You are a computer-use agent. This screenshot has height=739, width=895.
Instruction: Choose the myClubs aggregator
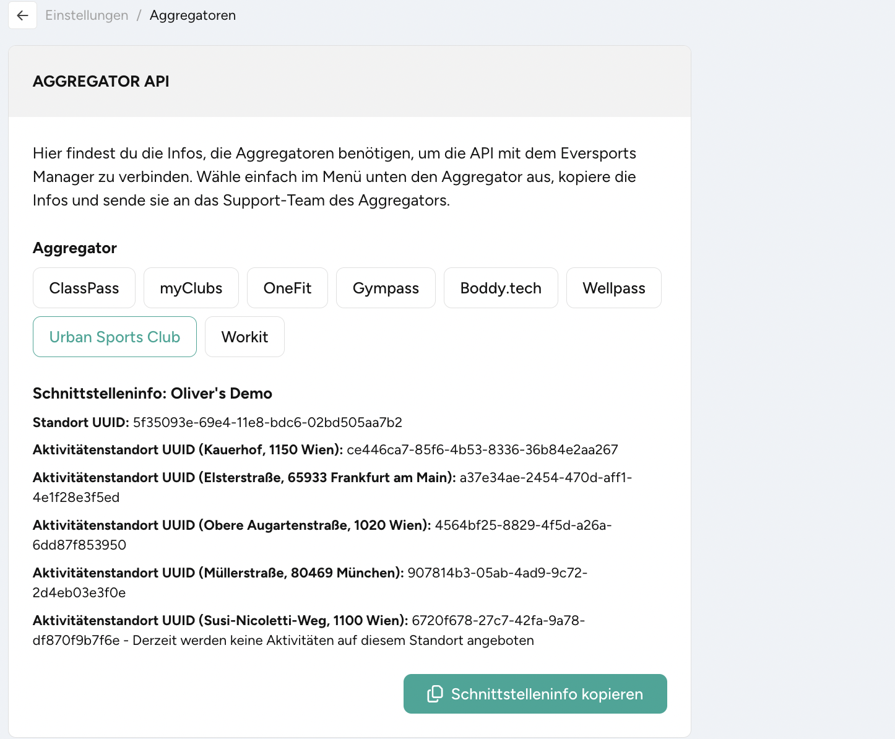191,288
